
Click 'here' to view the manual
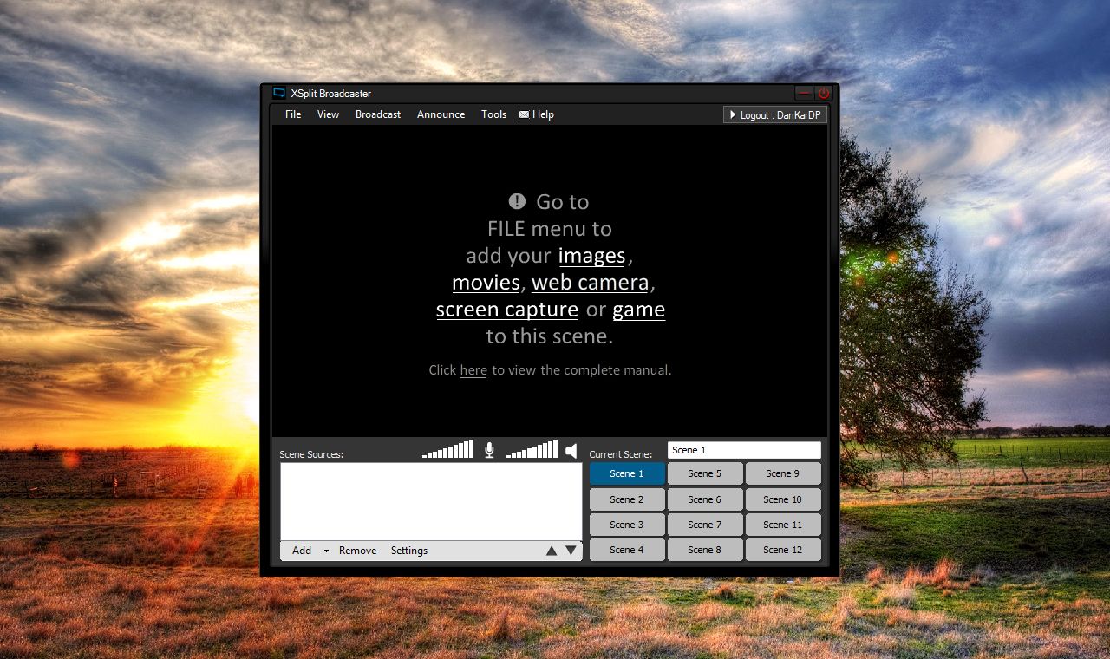pyautogui.click(x=473, y=370)
